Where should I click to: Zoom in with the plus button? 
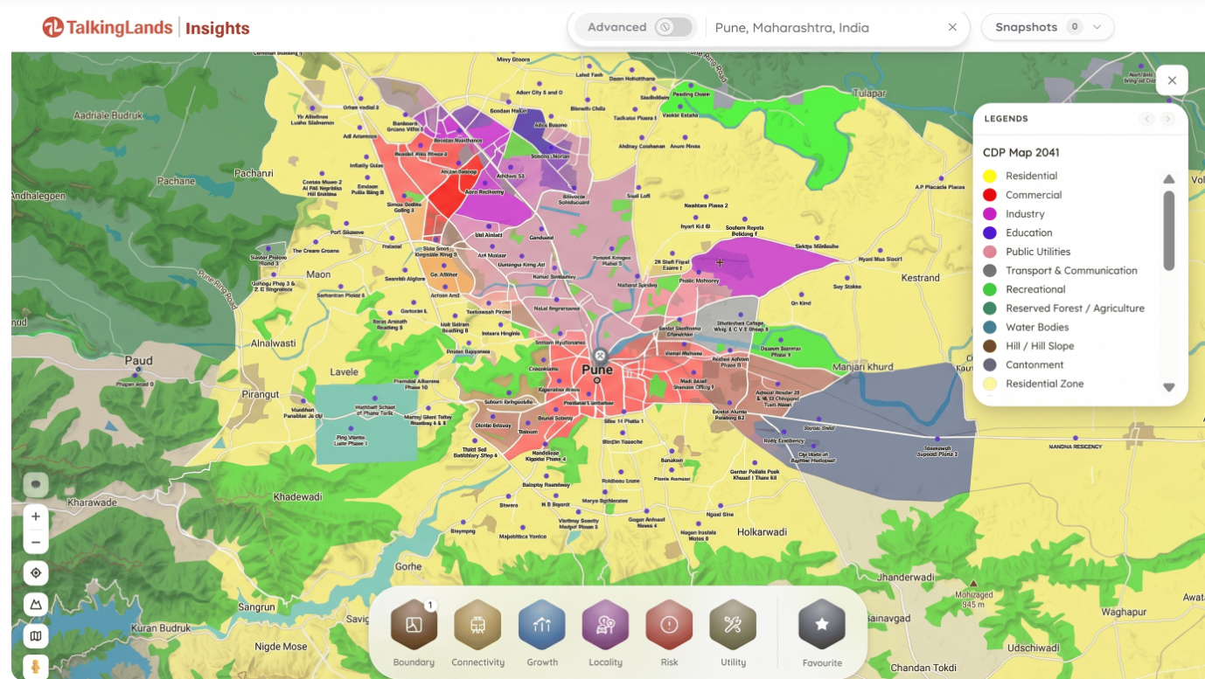click(36, 516)
